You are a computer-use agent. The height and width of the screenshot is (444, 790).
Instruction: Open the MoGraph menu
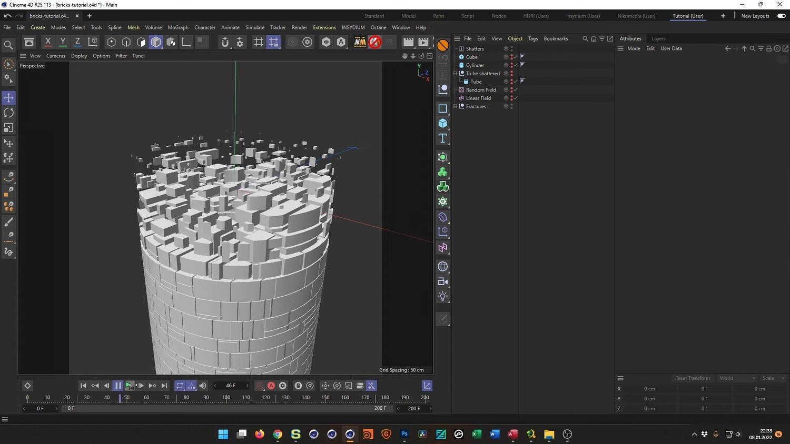pos(178,27)
